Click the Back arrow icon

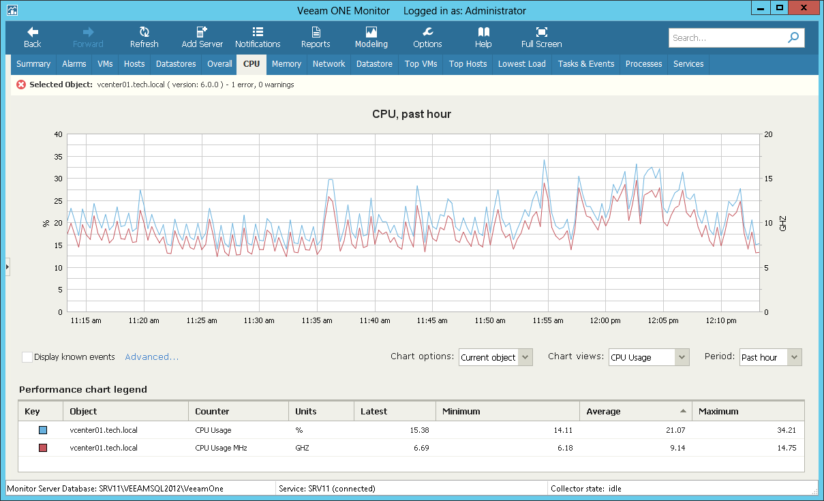tap(32, 32)
